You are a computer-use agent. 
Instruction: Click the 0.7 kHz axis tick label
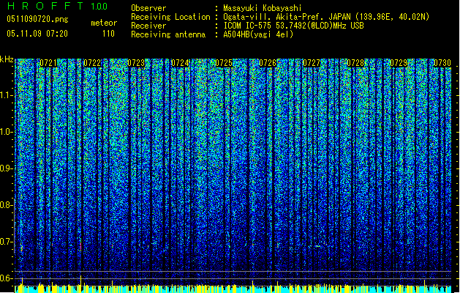7,242
